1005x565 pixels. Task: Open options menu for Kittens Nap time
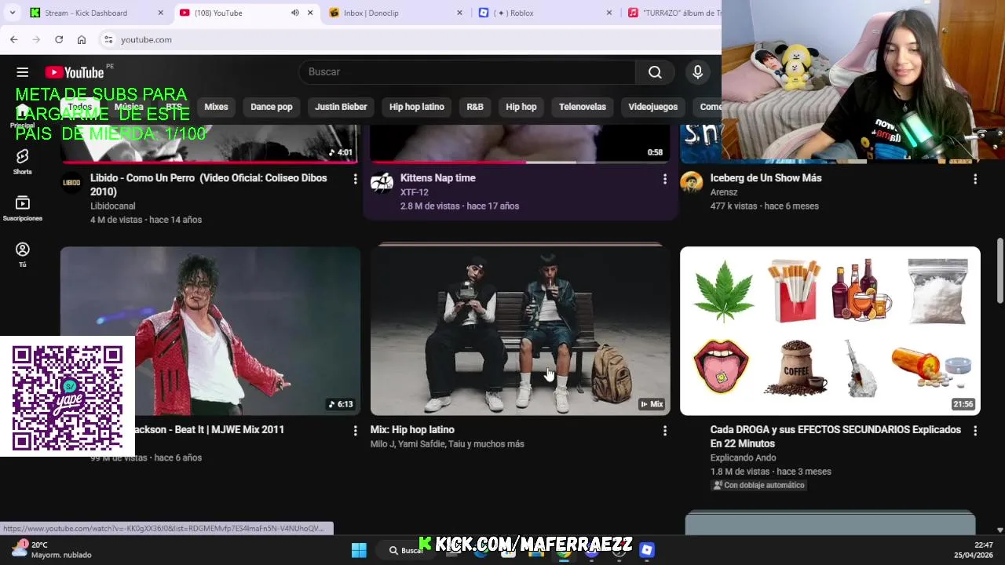click(x=664, y=180)
